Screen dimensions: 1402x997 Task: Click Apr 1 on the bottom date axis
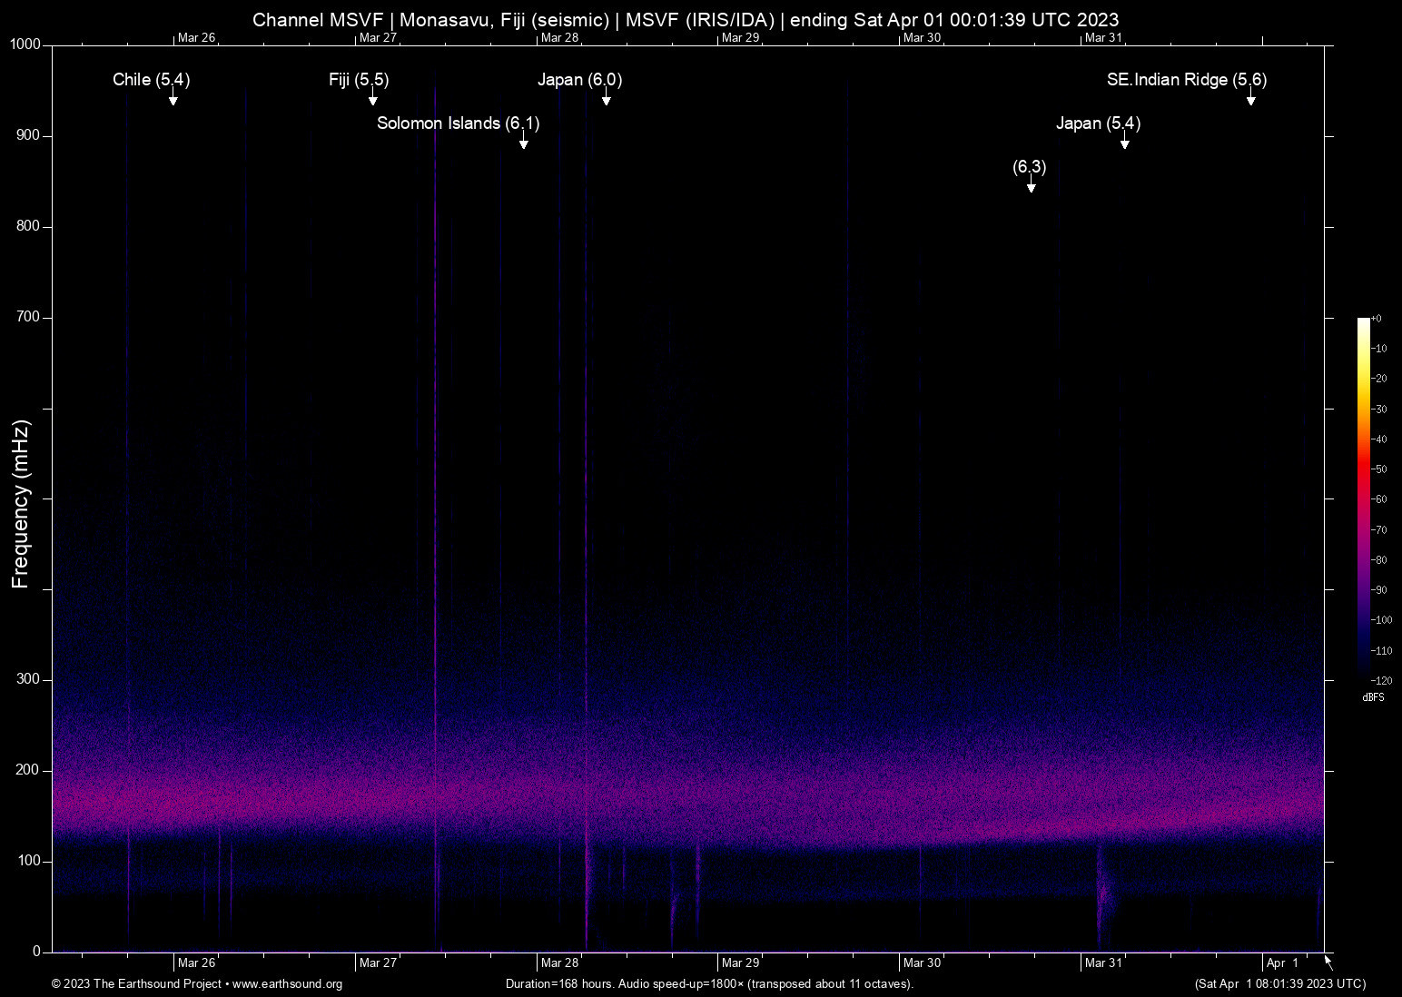coord(1282,962)
